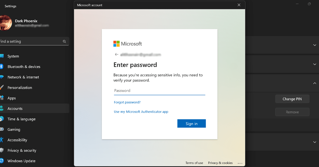Expand the topmost collapsed sign-in option
The height and width of the screenshot is (167, 319).
[315, 45]
